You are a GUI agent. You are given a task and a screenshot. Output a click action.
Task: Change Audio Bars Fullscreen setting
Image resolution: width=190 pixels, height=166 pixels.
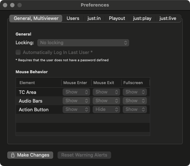click(135, 101)
